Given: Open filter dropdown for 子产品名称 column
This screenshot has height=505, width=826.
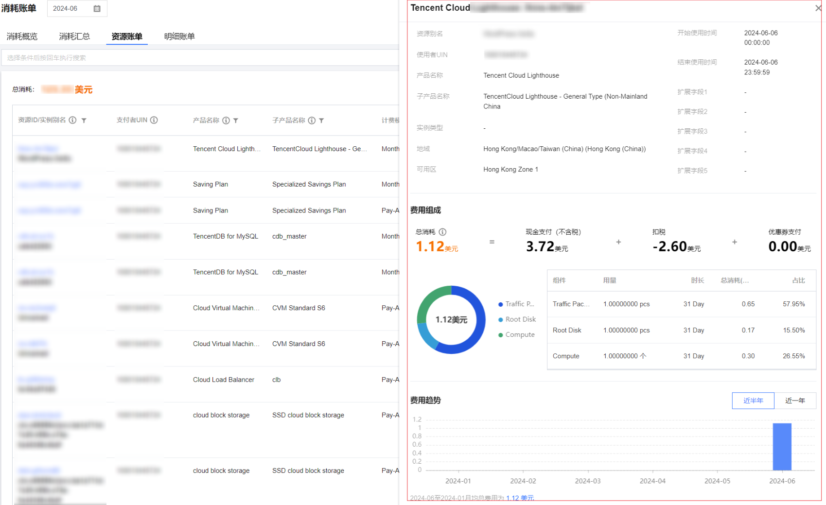Looking at the screenshot, I should click(x=321, y=121).
